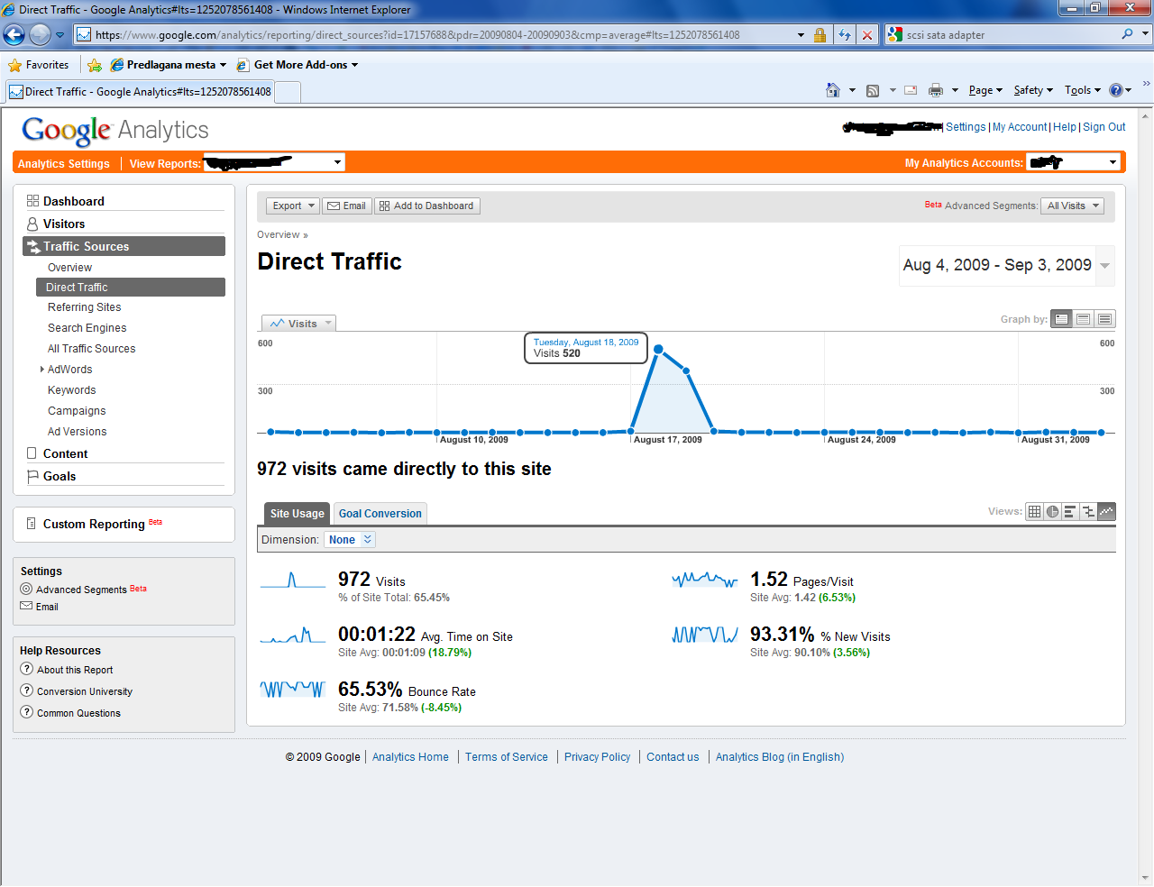Screen dimensions: 1154x887
Task: Select the comparison view icon
Action: [x=1089, y=512]
